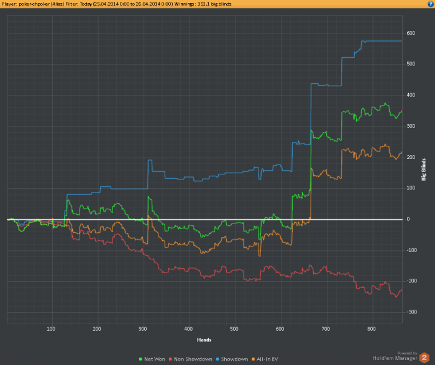Viewport: 435px width, 365px height.
Task: Click the orange All-In EV color swatch
Action: point(253,359)
